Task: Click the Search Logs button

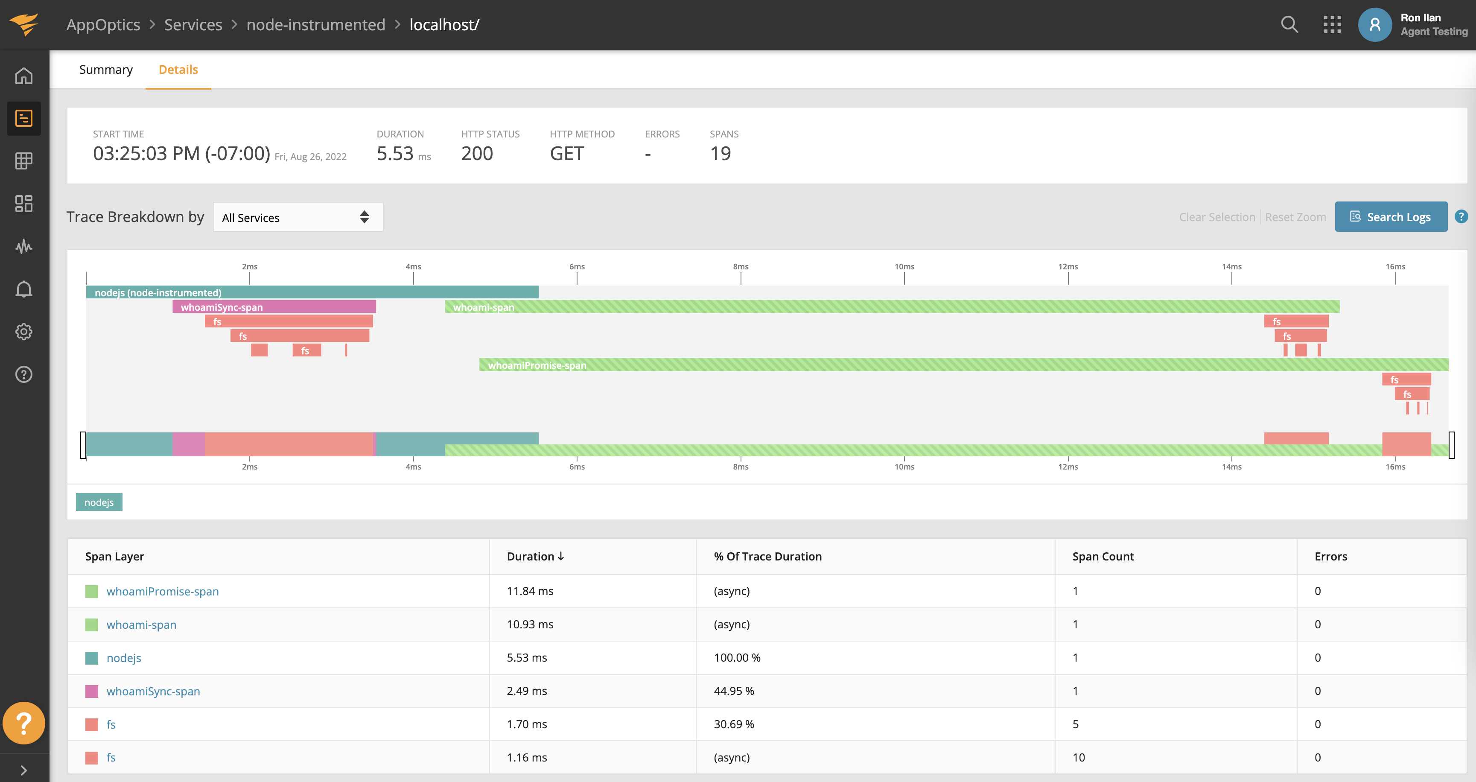Action: coord(1391,216)
